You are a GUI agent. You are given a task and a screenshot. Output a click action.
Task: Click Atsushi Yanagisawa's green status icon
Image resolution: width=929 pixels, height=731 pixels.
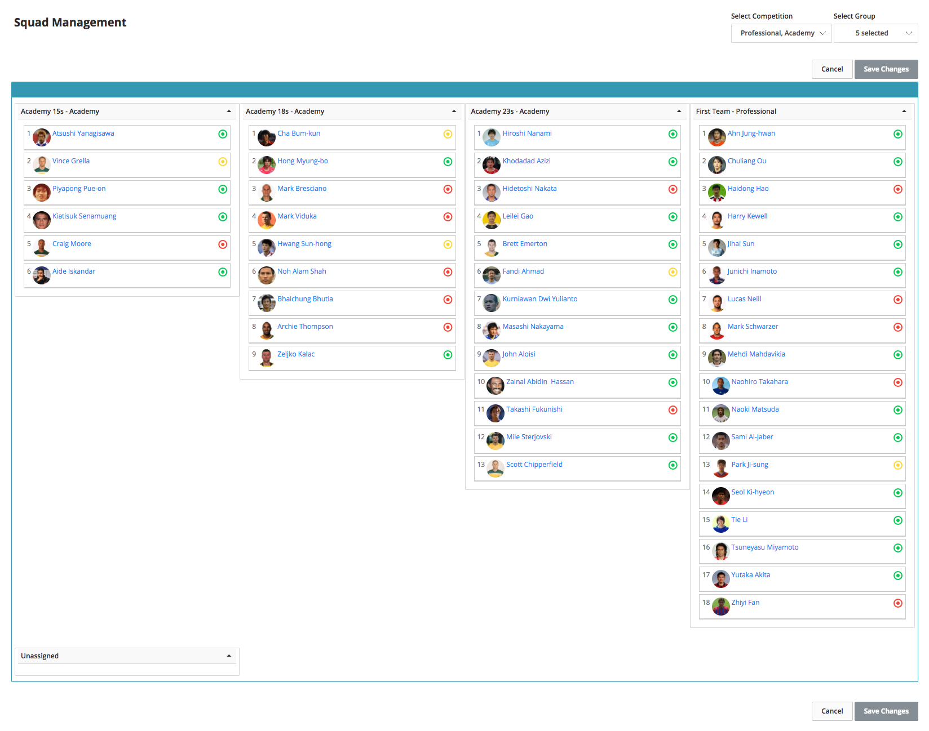coord(223,134)
